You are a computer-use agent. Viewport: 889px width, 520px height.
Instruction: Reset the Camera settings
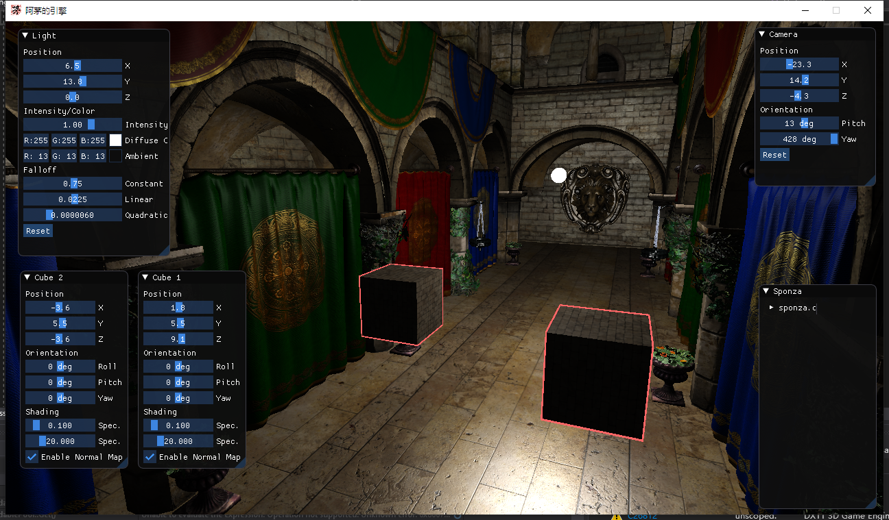point(774,155)
